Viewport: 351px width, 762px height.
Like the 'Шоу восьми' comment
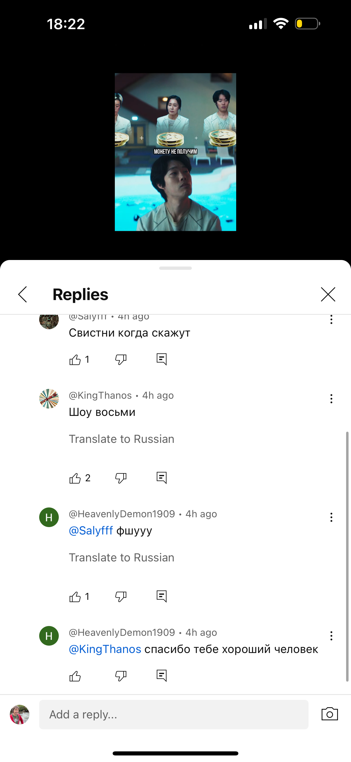75,478
